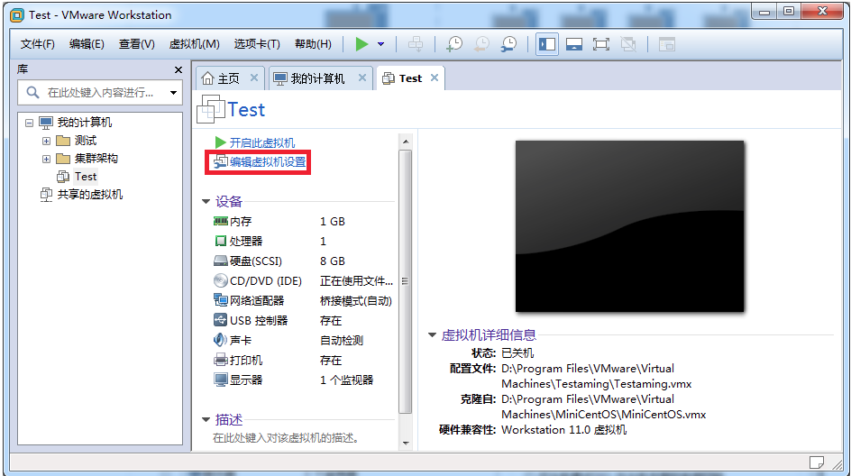Enter full screen mode icon

[601, 44]
